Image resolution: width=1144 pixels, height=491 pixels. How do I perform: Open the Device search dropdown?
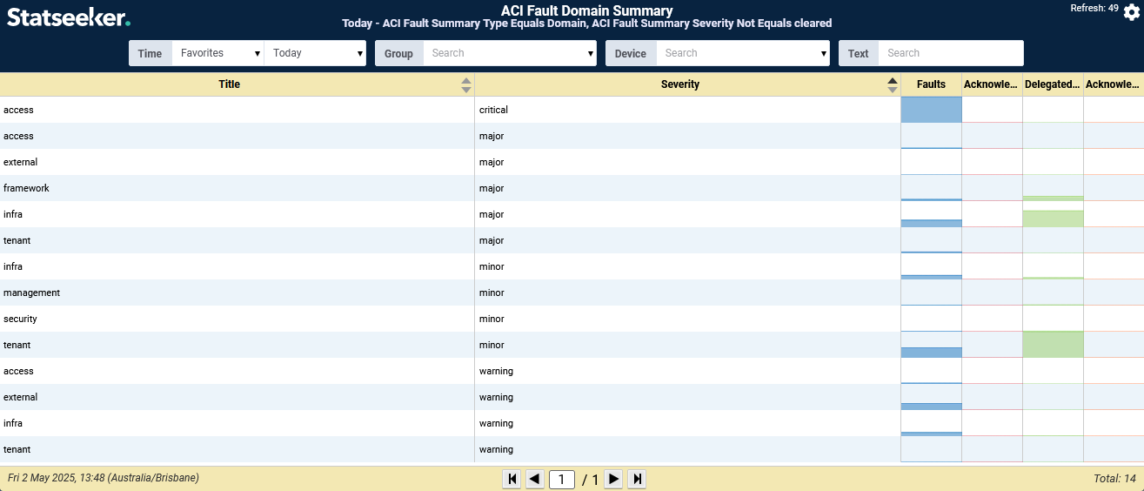pos(743,53)
